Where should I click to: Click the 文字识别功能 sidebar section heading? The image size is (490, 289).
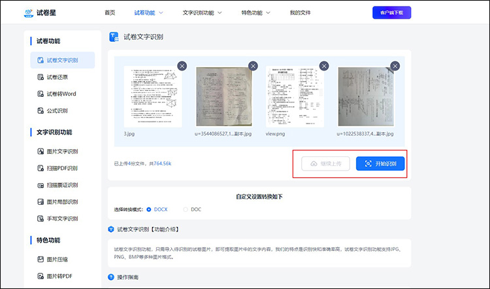click(54, 132)
